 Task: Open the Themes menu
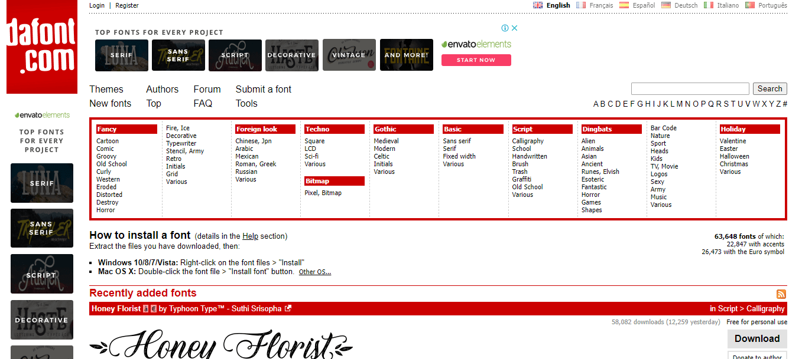point(106,89)
